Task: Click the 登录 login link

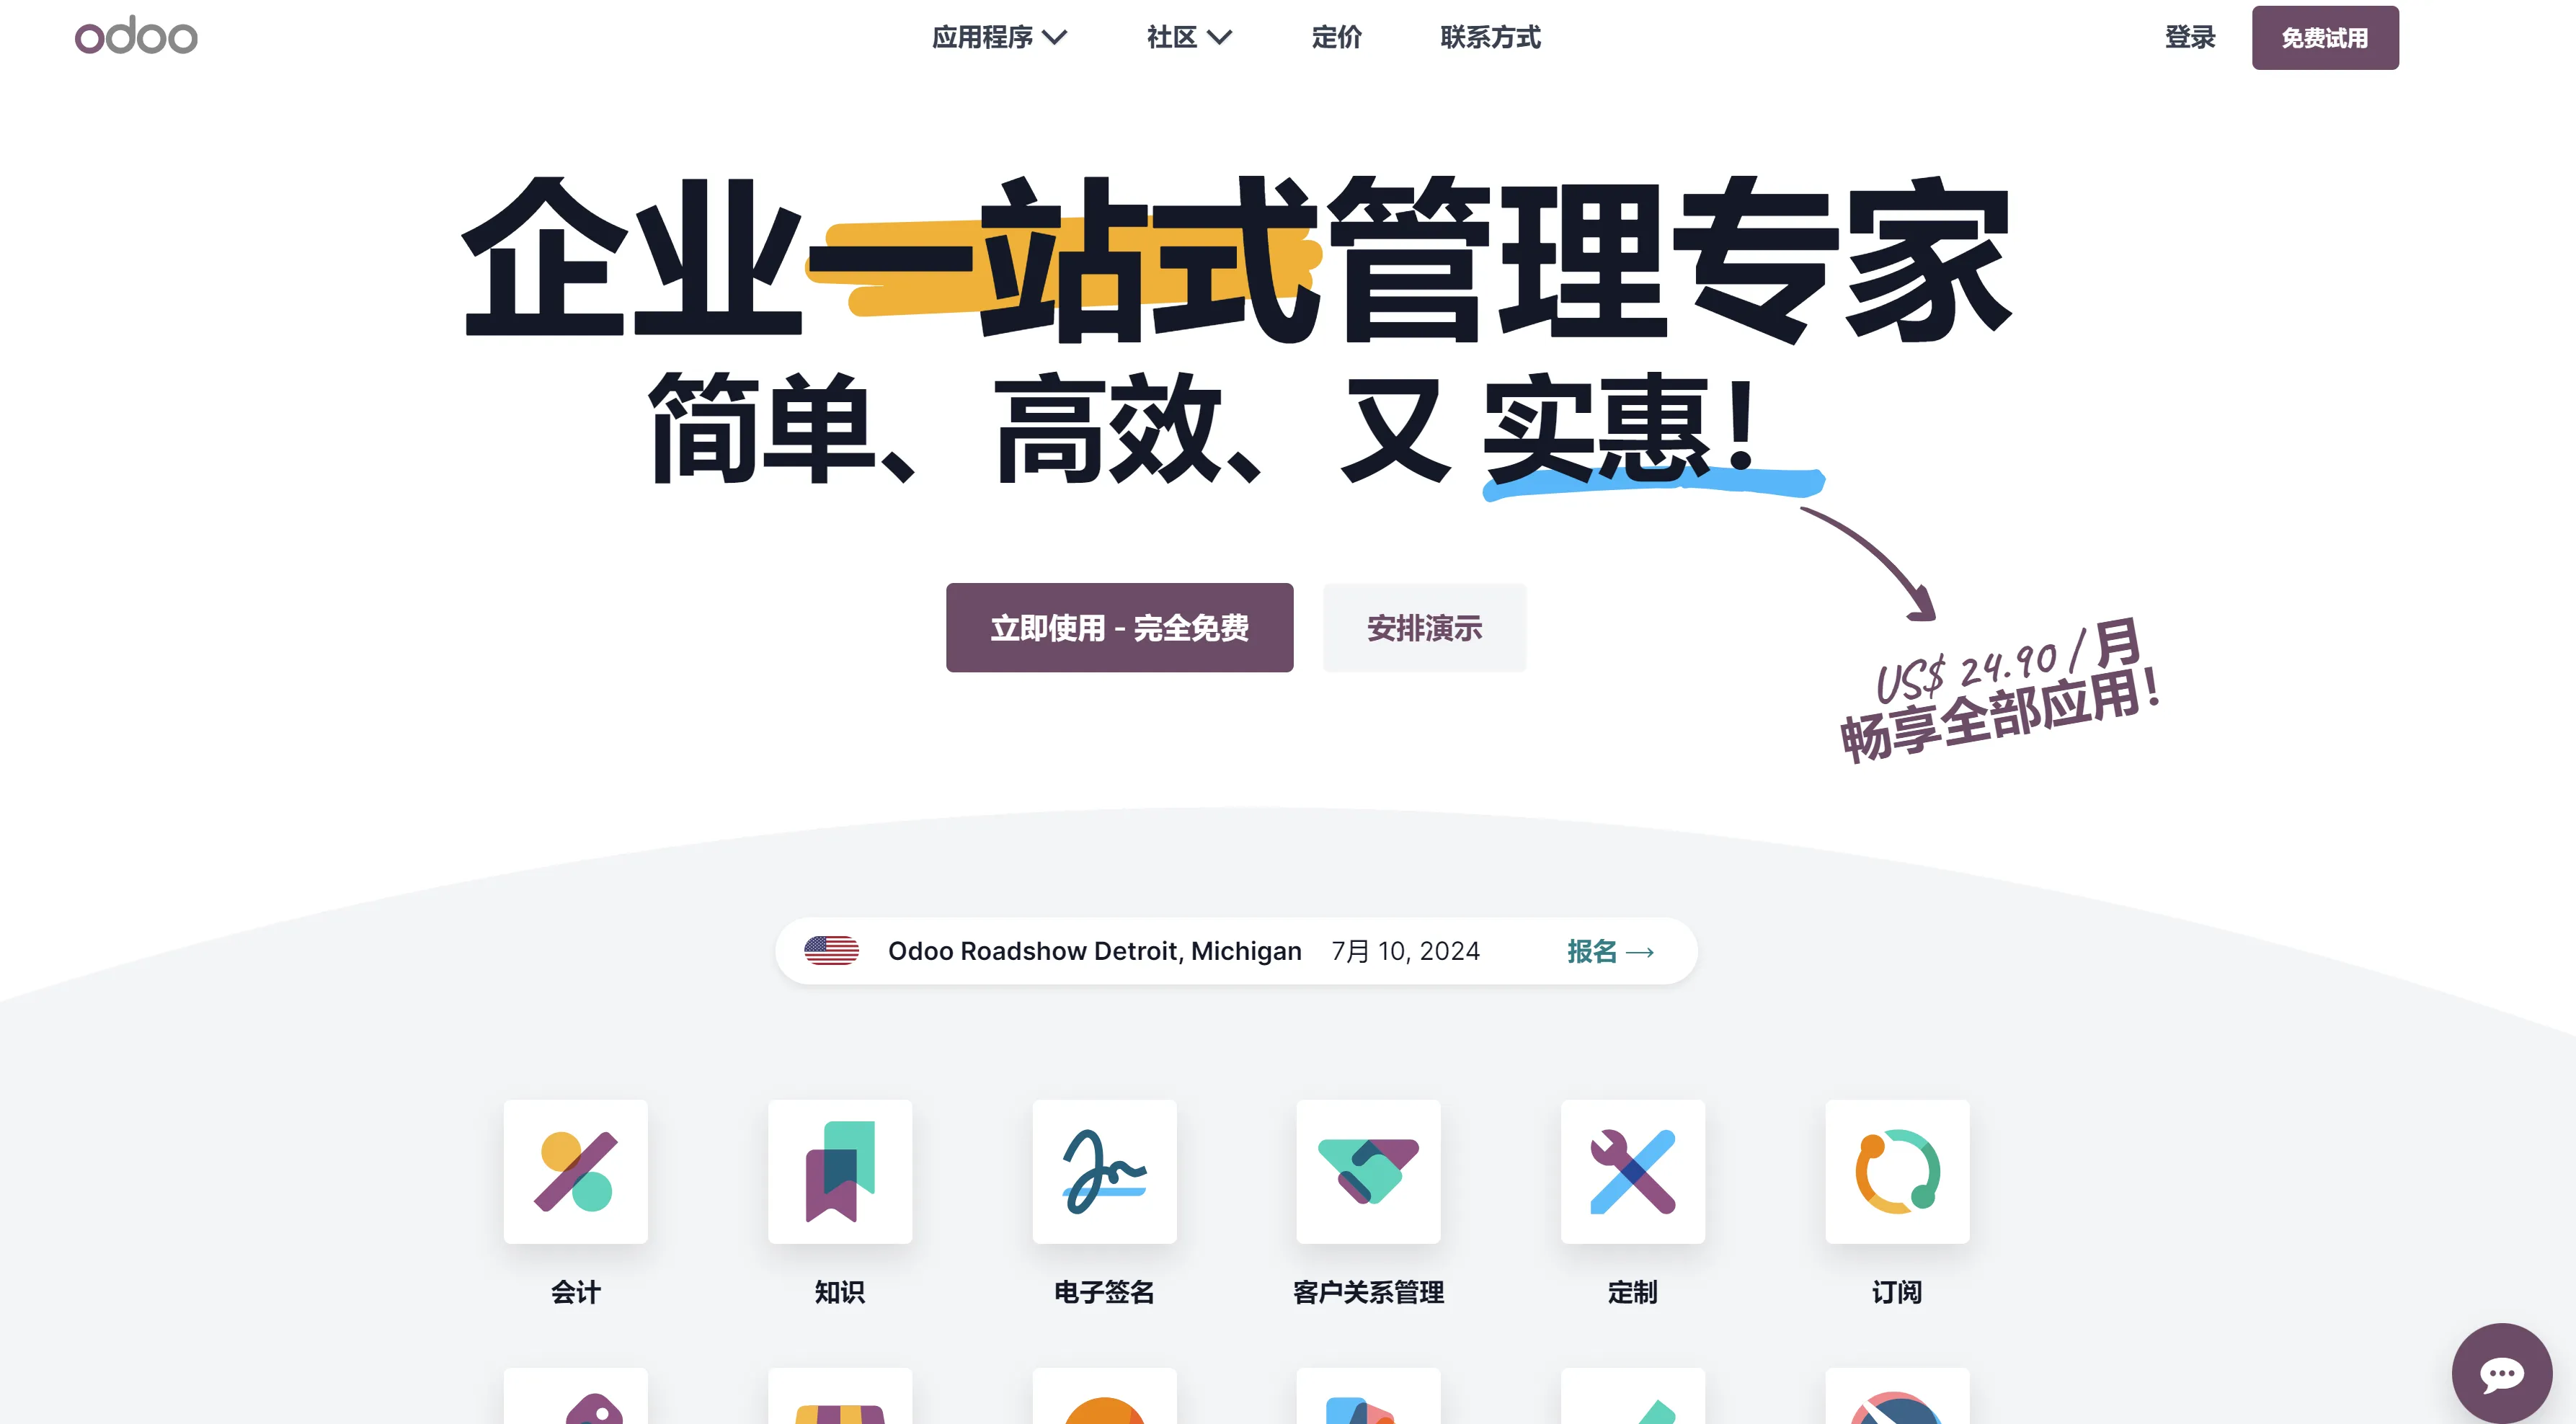Action: click(x=2189, y=37)
